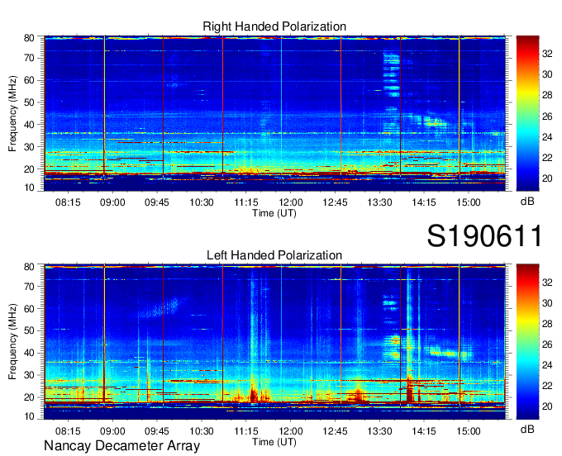Screen dimensions: 562x456
Task: Click 09:00 tick under Left Handed plot
Action: pyautogui.click(x=112, y=431)
